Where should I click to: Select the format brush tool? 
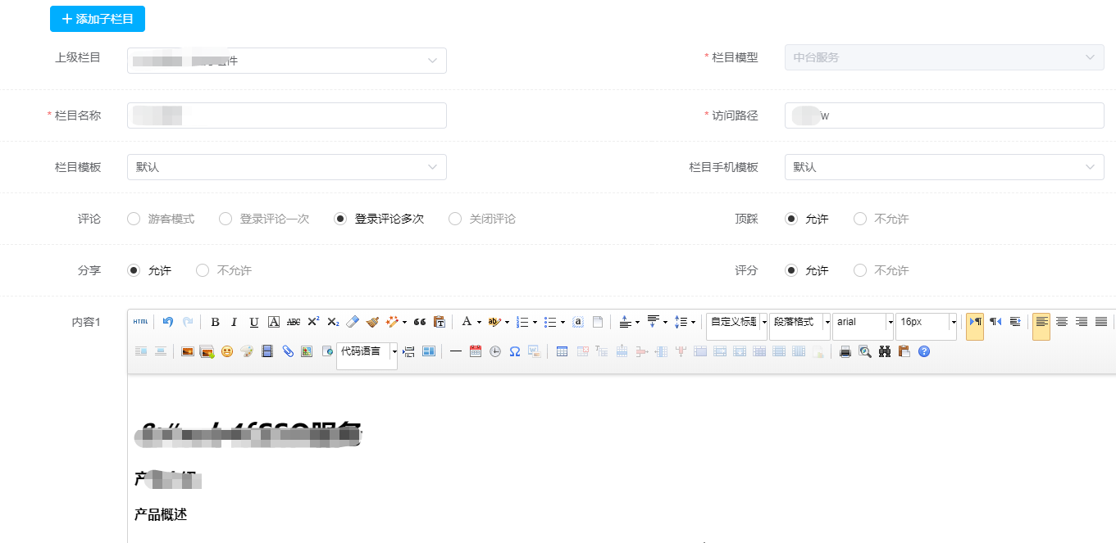[372, 322]
